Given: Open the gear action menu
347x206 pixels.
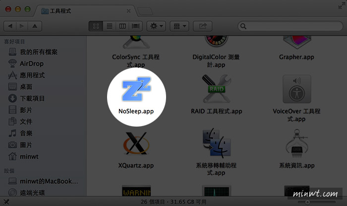Looking at the screenshot, I should click(x=156, y=26).
